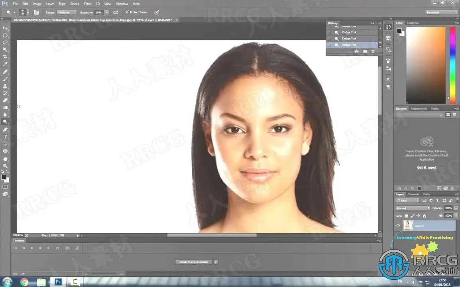Select the Pen tool

click(x=5, y=130)
